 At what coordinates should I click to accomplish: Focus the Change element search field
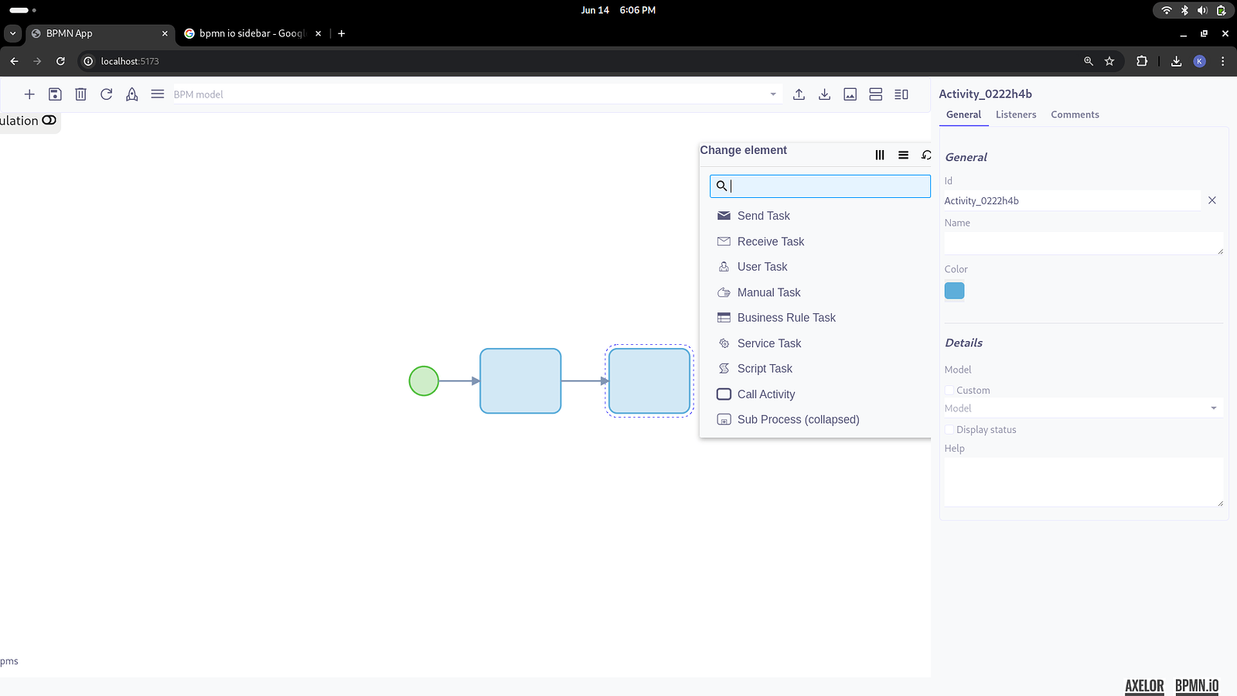coord(820,186)
